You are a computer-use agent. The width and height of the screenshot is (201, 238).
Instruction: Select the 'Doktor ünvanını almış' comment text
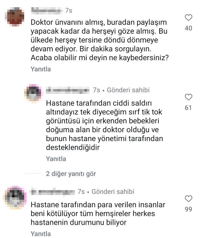coord(100,40)
